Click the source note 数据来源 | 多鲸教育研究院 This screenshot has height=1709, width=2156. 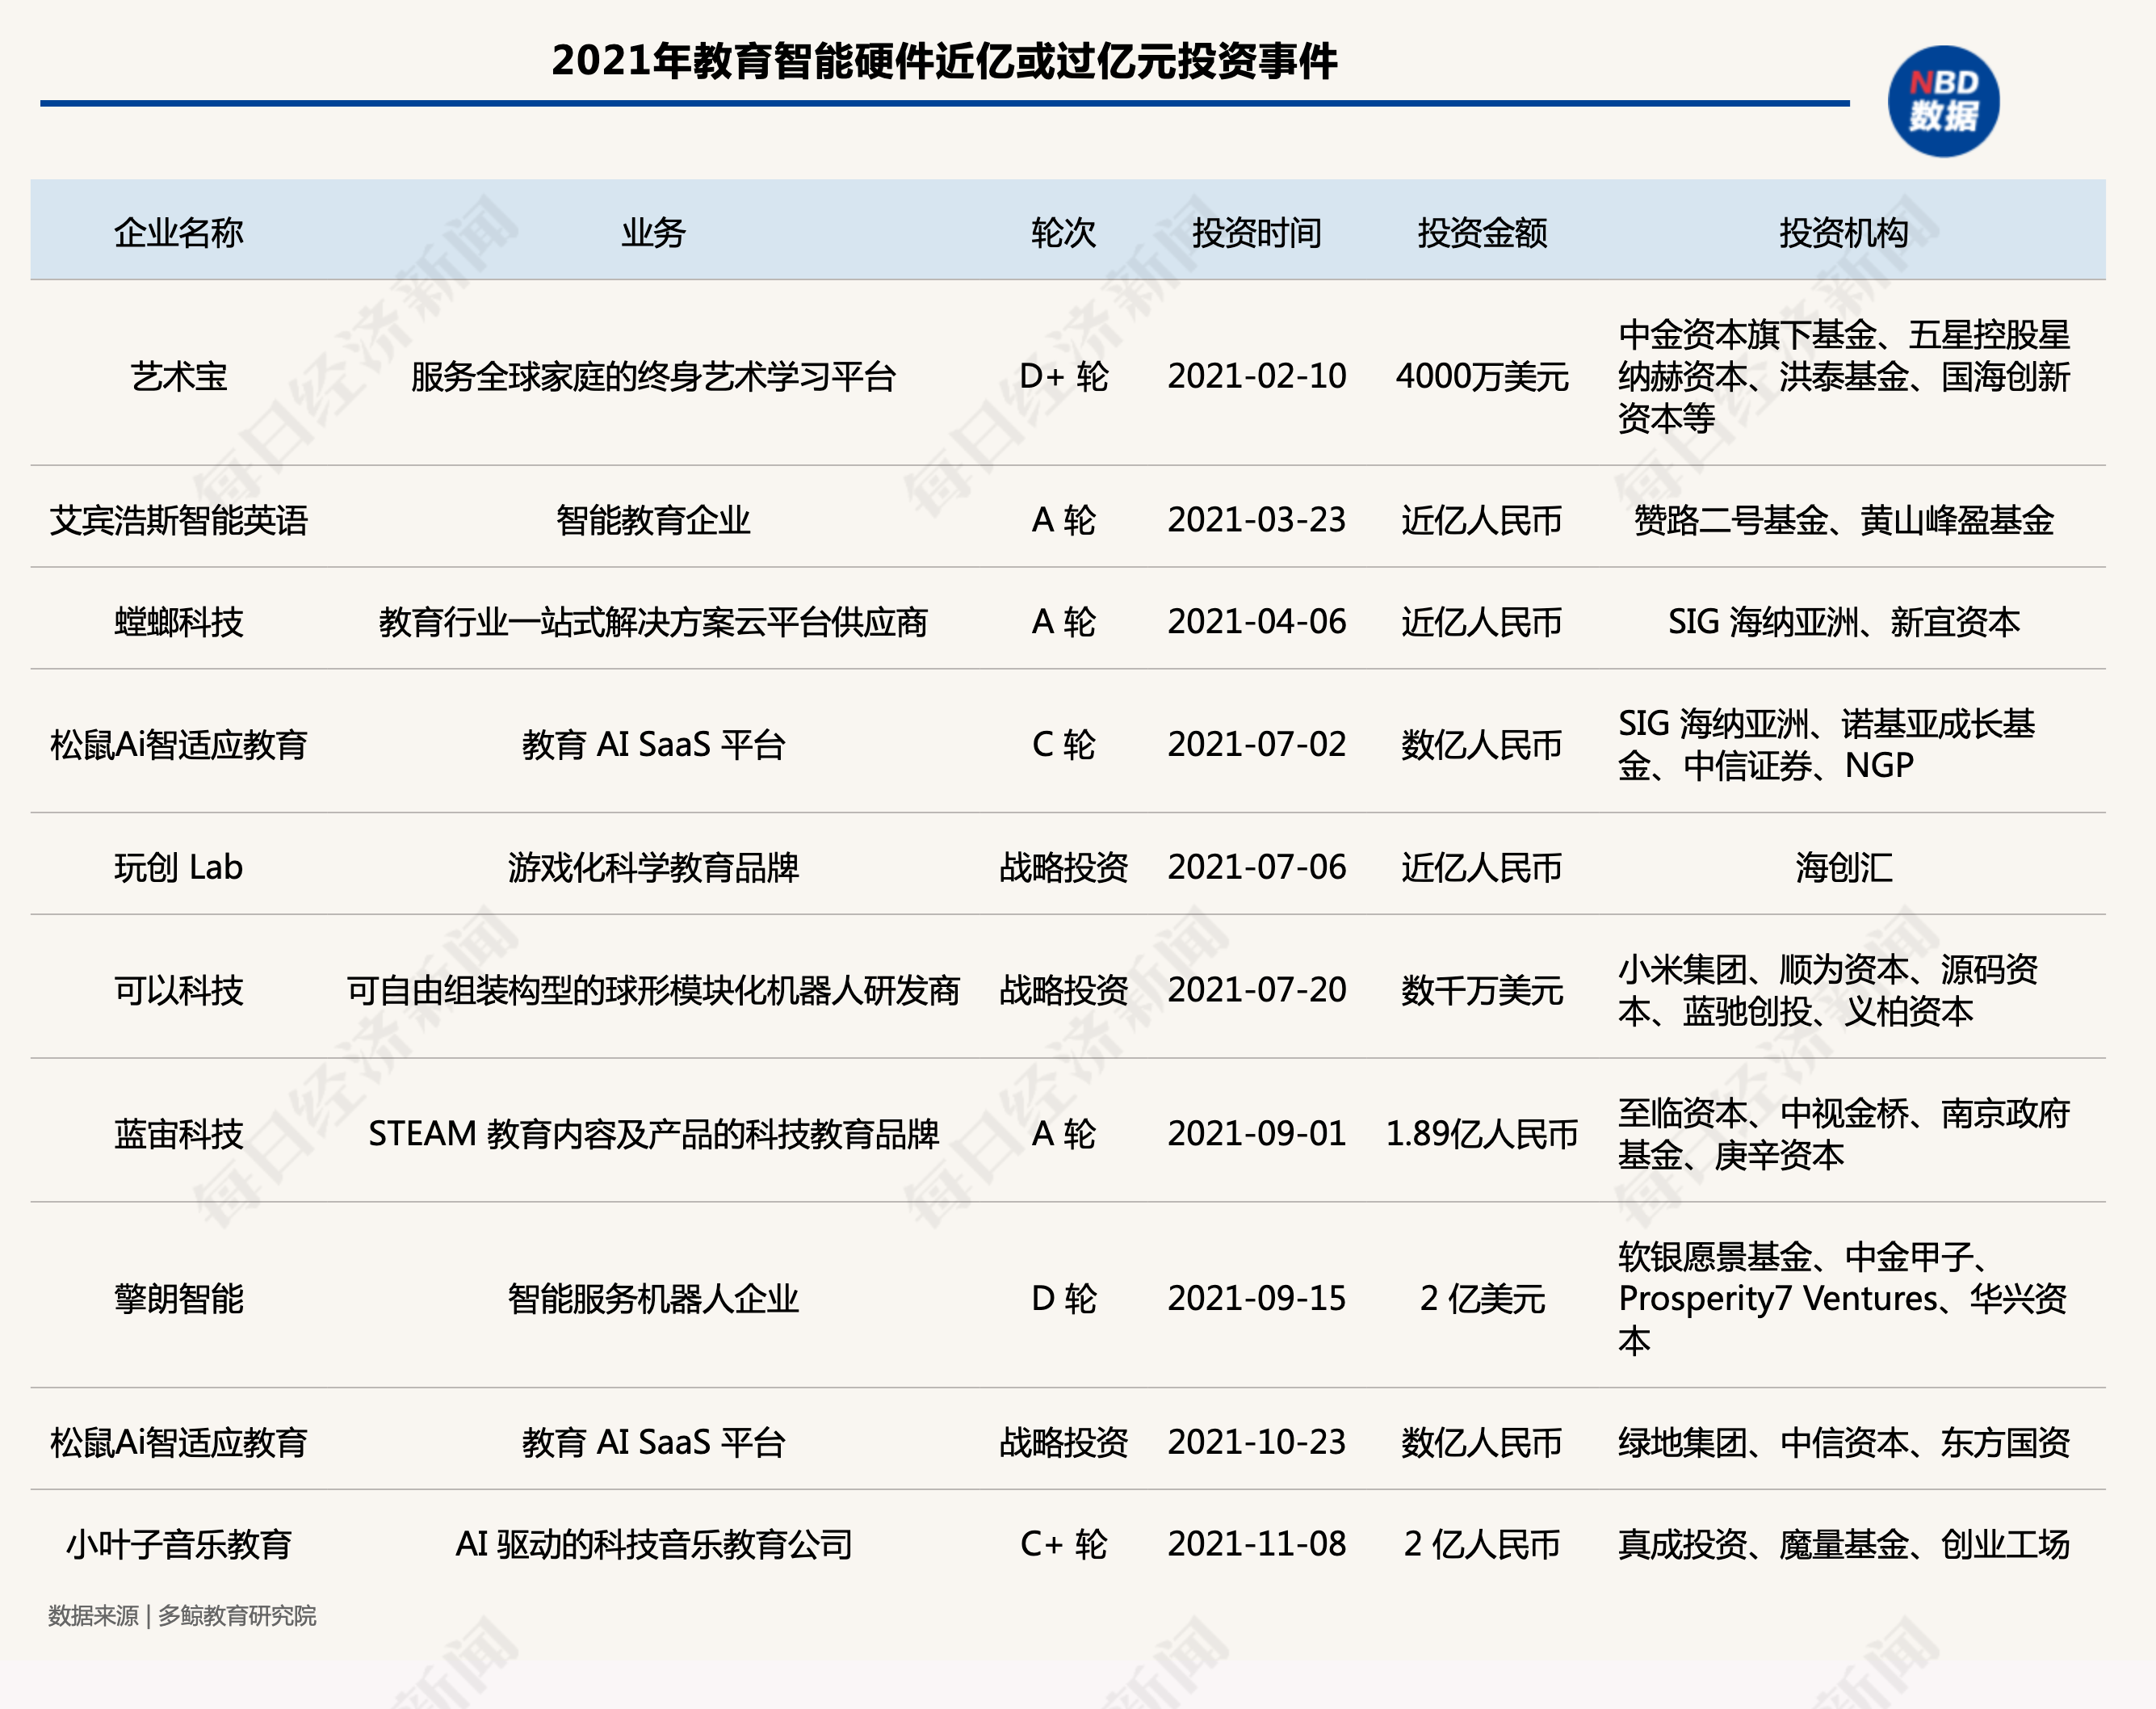click(182, 1616)
